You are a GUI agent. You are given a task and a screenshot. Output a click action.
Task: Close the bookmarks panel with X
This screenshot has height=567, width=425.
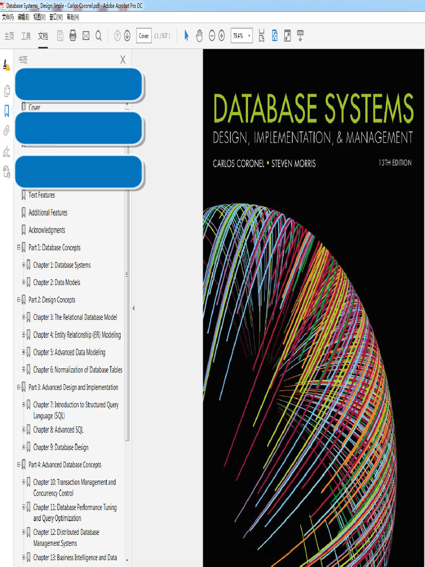coord(123,60)
